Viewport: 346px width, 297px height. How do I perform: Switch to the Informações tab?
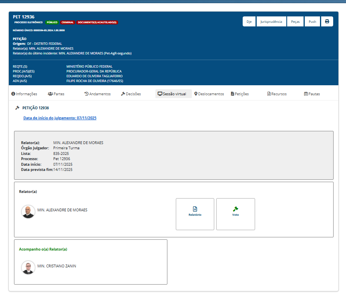pos(24,94)
